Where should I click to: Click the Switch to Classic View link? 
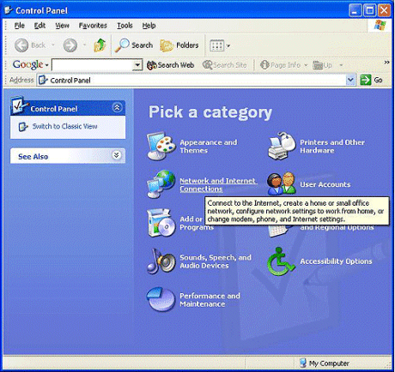click(x=64, y=126)
